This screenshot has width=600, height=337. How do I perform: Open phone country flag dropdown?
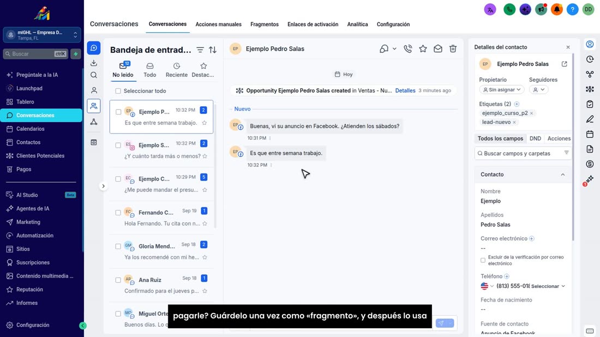[x=487, y=286]
